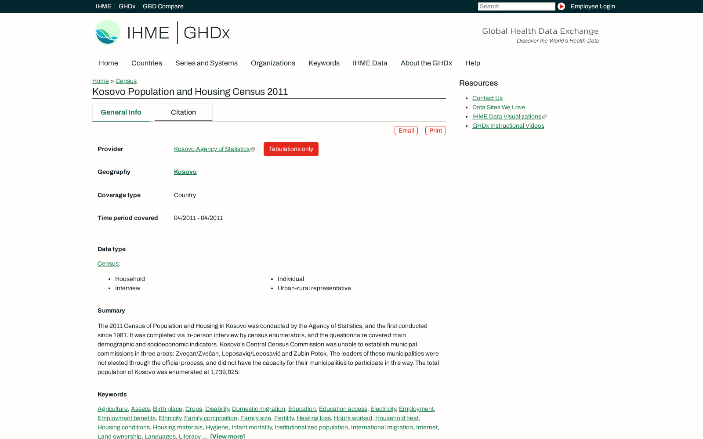
Task: Open the Home menu item
Action: [x=109, y=63]
